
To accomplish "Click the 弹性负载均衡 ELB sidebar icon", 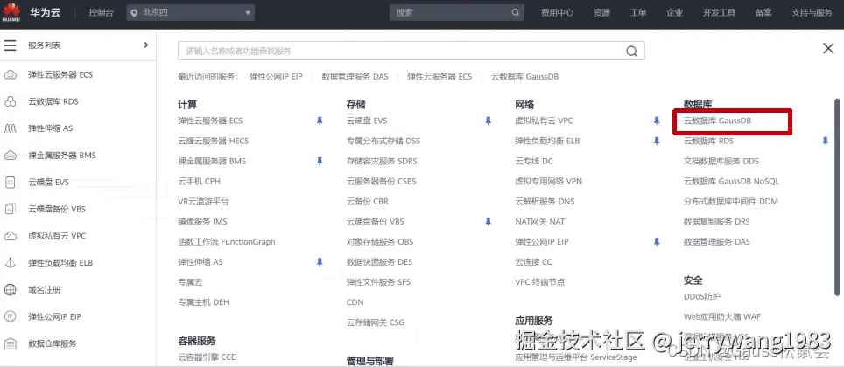I will coord(11,263).
